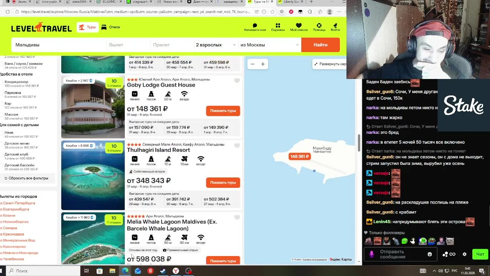Reload the browser page
Image resolution: width=490 pixels, height=276 pixels.
coord(8,12)
